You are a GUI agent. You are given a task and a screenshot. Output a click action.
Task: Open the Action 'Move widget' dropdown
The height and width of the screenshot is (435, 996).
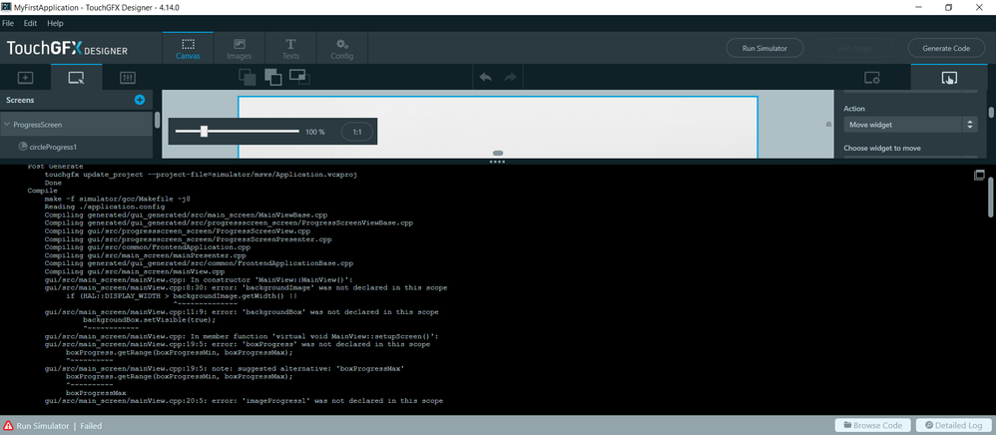910,125
